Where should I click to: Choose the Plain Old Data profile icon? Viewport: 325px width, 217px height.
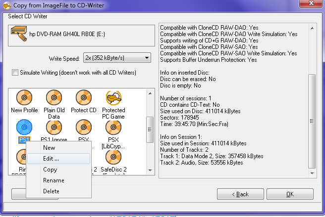(x=54, y=97)
